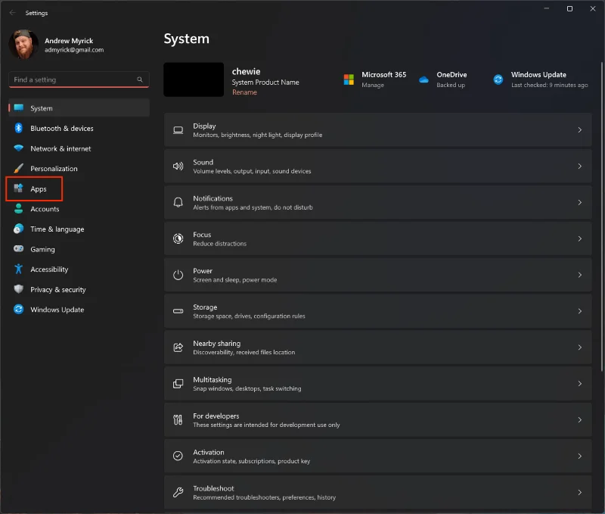This screenshot has width=605, height=514.
Task: Click the Rename link under chewie
Action: pyautogui.click(x=244, y=92)
